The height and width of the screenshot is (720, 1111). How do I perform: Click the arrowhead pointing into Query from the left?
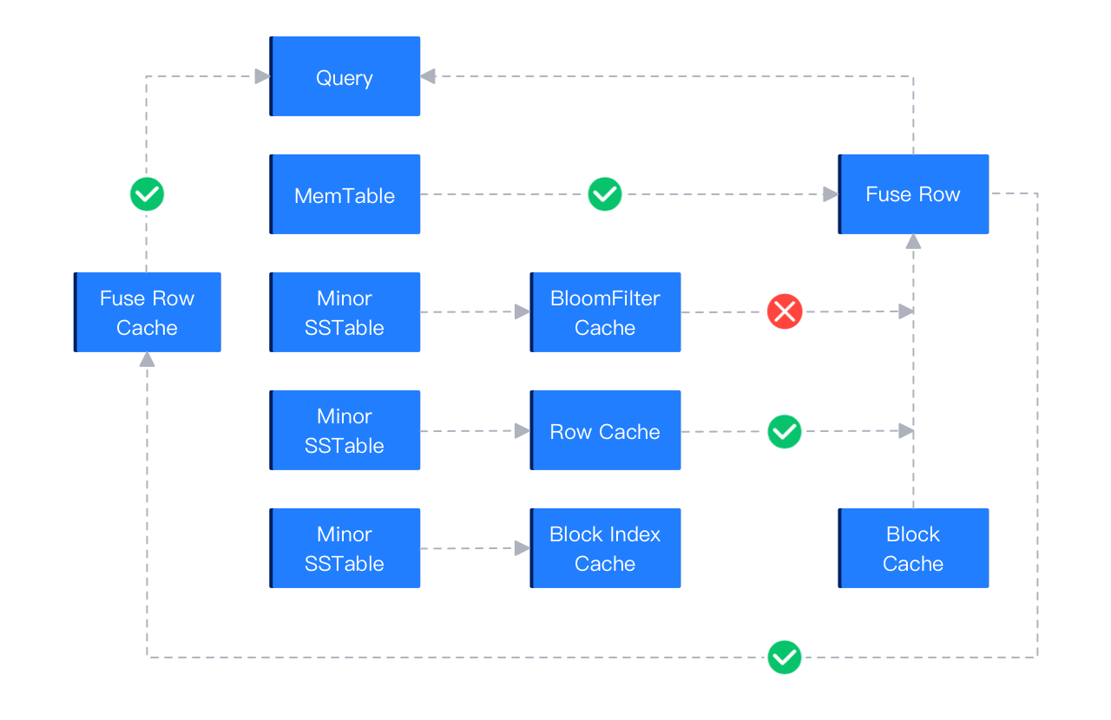261,76
